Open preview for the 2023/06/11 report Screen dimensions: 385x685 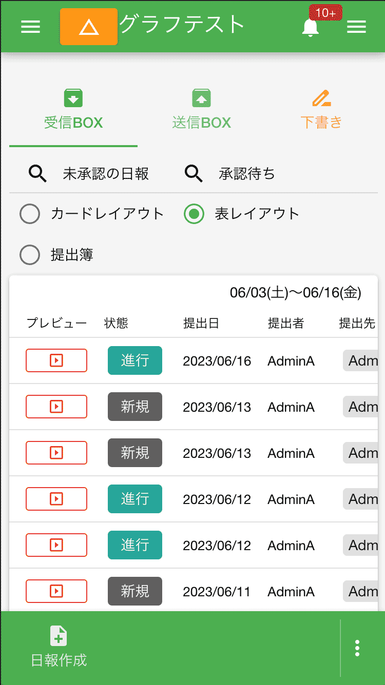tap(56, 591)
